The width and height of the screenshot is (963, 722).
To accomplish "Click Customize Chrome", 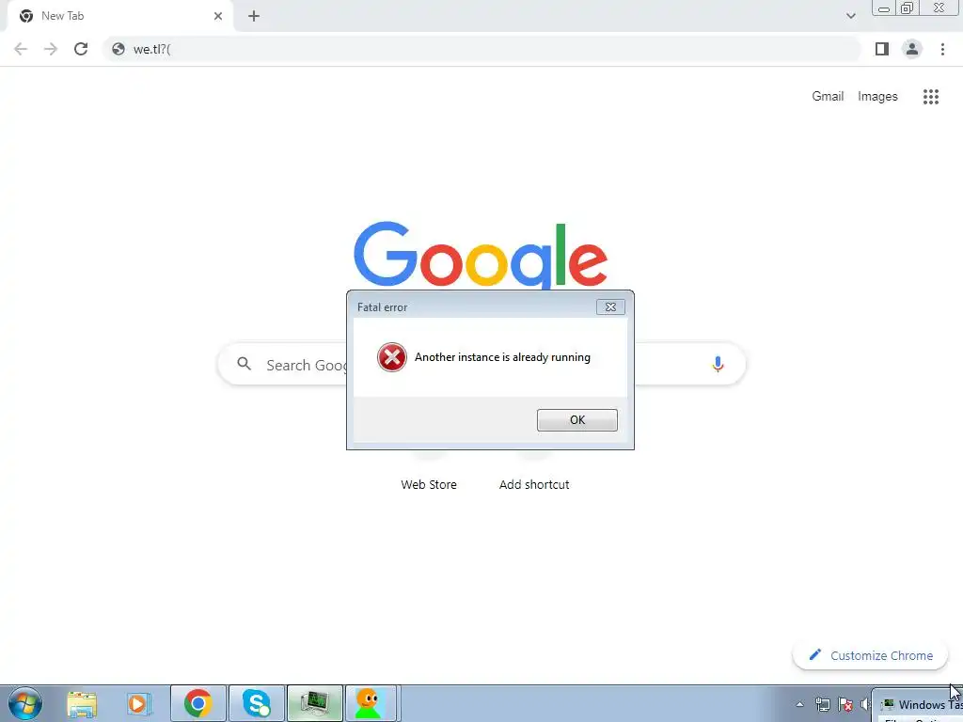I will click(x=870, y=655).
